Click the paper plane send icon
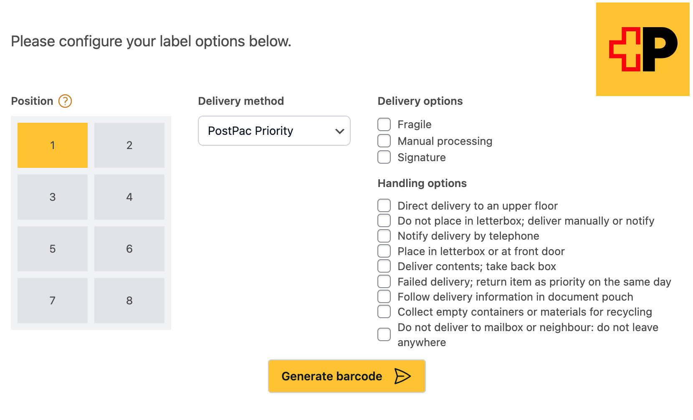 402,376
